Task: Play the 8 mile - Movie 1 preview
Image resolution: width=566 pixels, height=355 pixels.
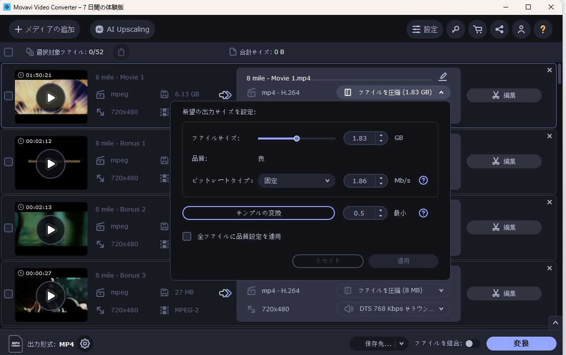Action: click(51, 98)
